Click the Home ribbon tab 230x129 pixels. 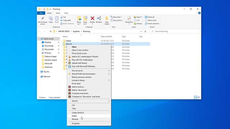tap(49, 13)
